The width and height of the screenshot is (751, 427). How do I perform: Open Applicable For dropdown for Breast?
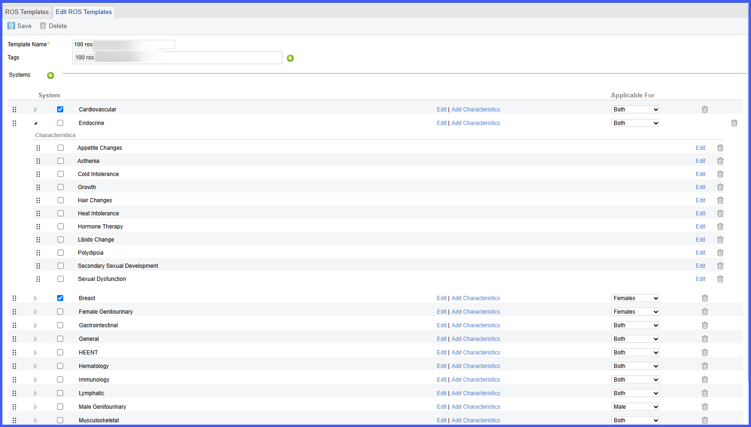635,298
